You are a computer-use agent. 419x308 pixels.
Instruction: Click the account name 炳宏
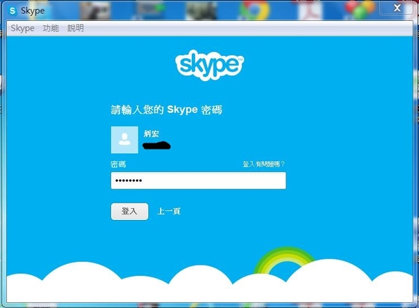click(152, 133)
